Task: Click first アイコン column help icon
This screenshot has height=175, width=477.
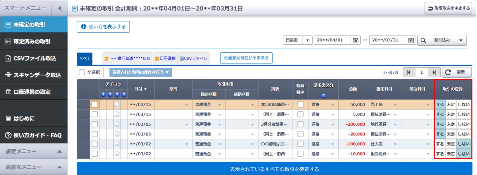Action: coord(103,94)
